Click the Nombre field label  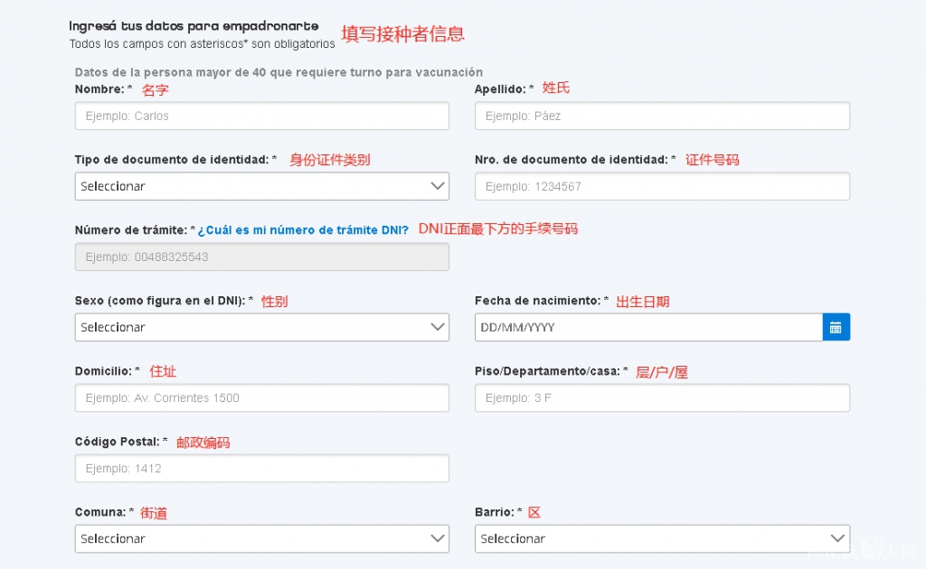pos(99,89)
